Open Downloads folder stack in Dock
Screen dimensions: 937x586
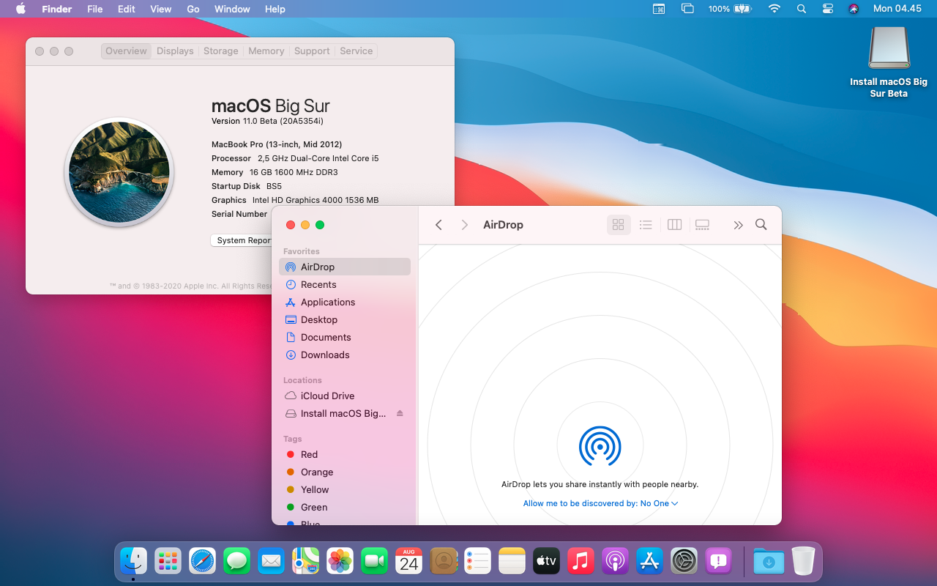coord(769,561)
